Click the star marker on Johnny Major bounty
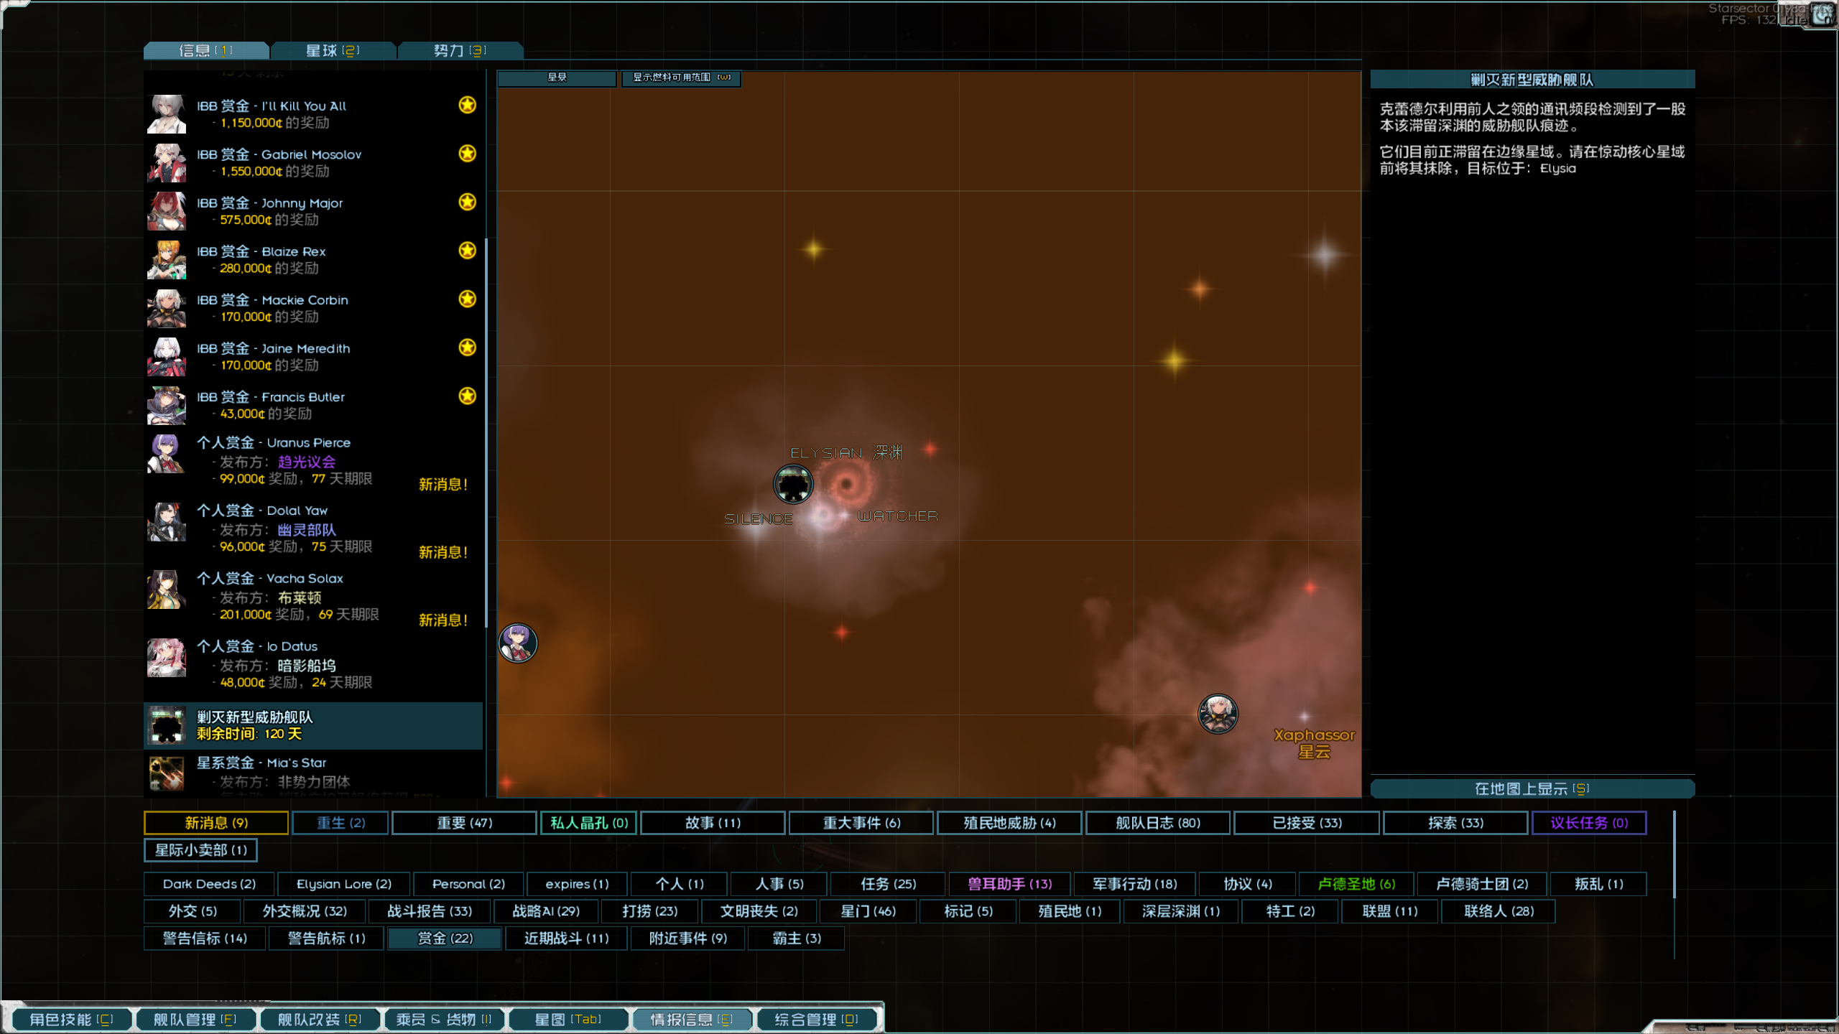The width and height of the screenshot is (1839, 1034). pos(468,202)
